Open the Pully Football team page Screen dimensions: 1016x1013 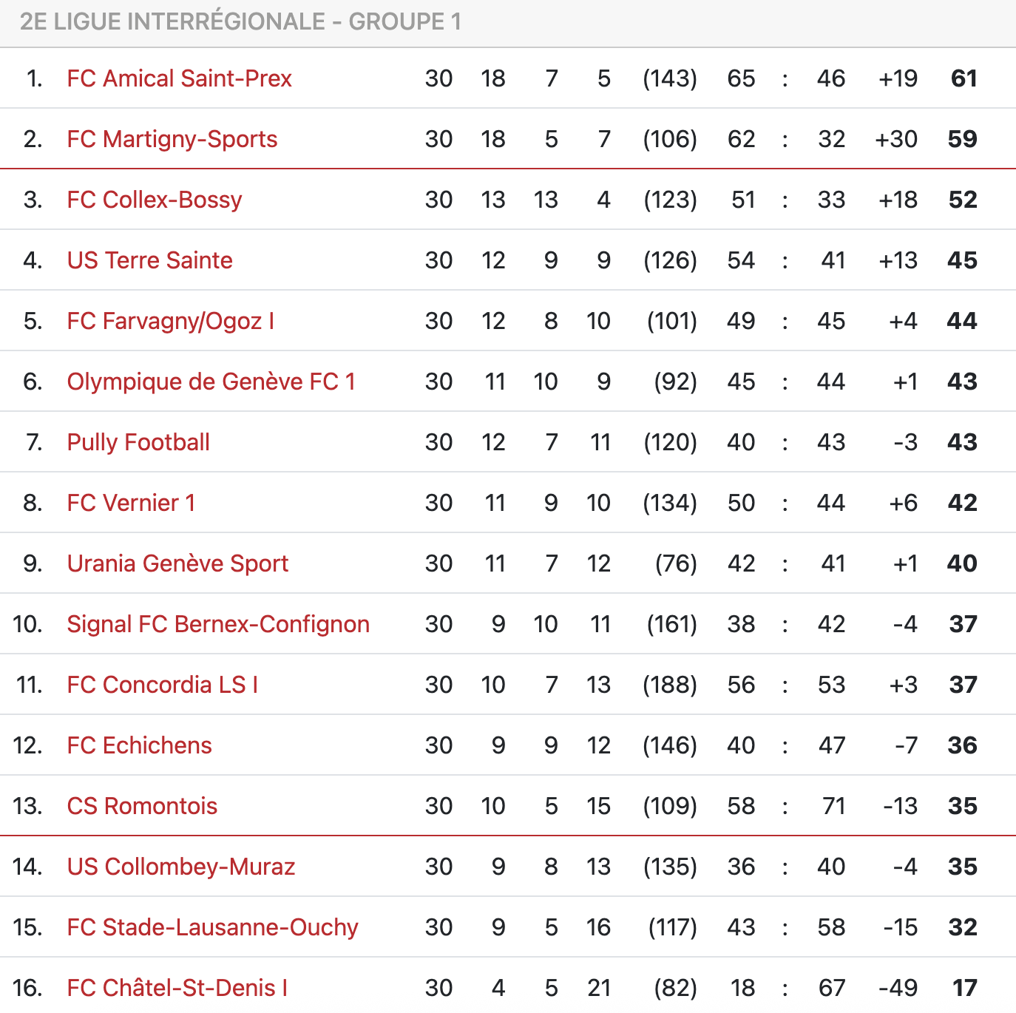138,442
